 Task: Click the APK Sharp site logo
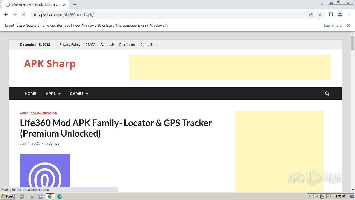50,64
